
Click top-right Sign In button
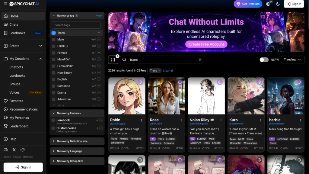(x=294, y=4)
